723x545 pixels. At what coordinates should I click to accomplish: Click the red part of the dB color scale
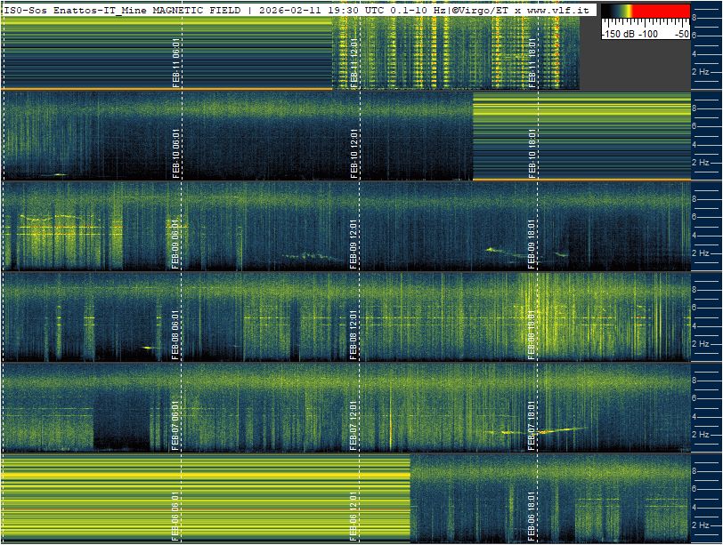(x=661, y=11)
